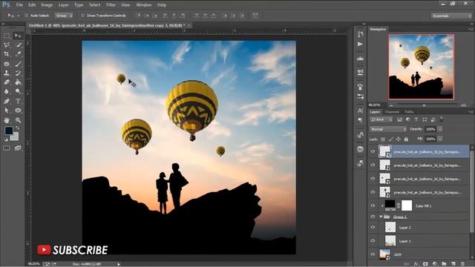Collapse the Group 1 disclosure triangle

pyautogui.click(x=381, y=217)
